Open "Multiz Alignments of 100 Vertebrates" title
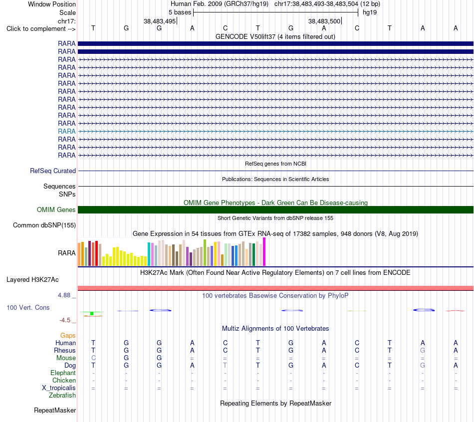Viewport: 474px width, 422px height. tap(275, 329)
